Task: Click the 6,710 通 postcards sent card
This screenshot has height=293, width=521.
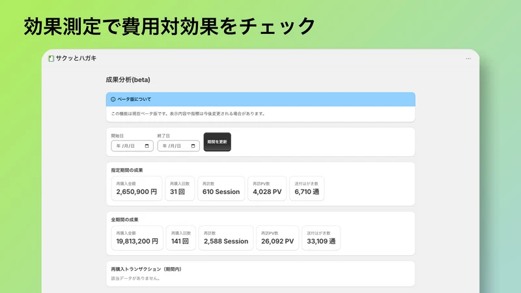Action: (x=307, y=188)
